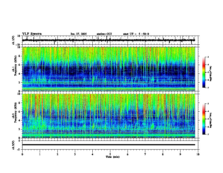Click the time axis tick label "9"
The height and width of the screenshot is (173, 223).
[180, 154]
